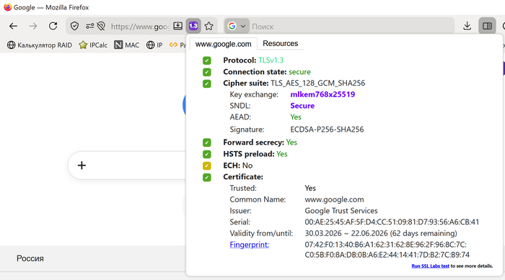Select the mlkem768x25519 key exchange value
Screen dimensions: 505x280
click(322, 94)
